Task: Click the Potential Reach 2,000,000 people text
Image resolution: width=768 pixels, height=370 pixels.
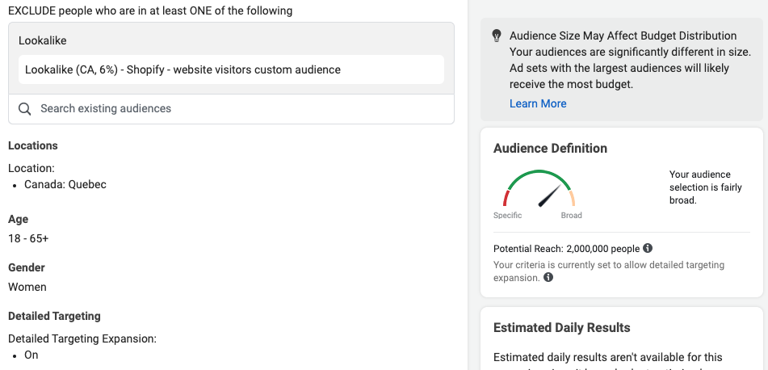Action: pyautogui.click(x=566, y=249)
